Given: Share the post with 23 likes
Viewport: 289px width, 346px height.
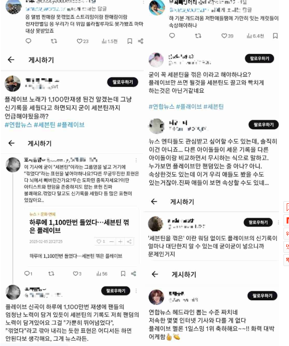Looking at the screenshot, I should pos(141,41).
